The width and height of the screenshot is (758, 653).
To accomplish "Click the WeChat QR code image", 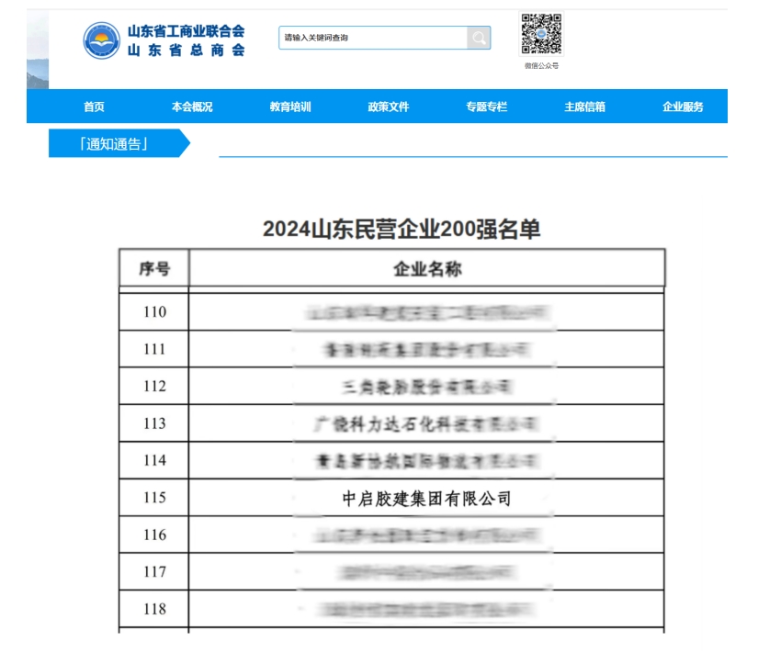I will tap(541, 34).
